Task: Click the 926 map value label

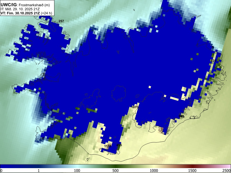Action: pos(213,61)
